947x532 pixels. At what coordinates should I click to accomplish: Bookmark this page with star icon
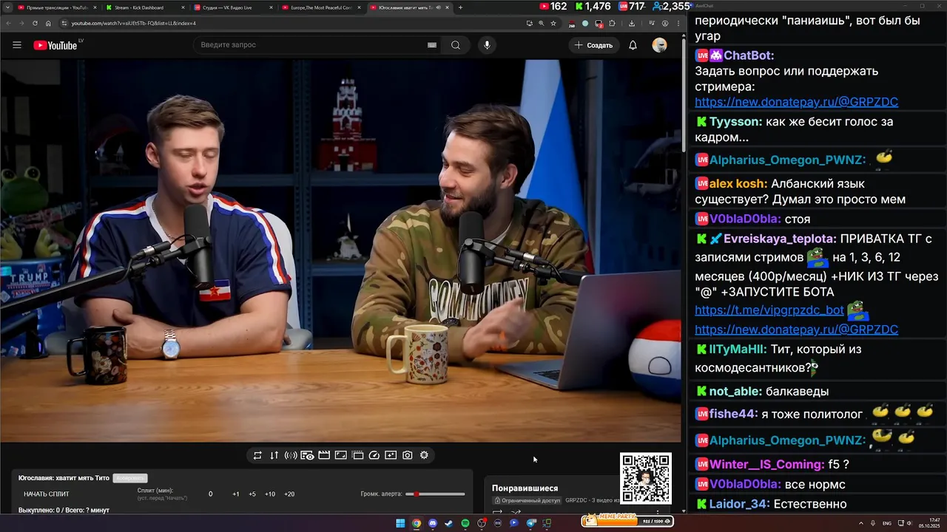click(553, 23)
